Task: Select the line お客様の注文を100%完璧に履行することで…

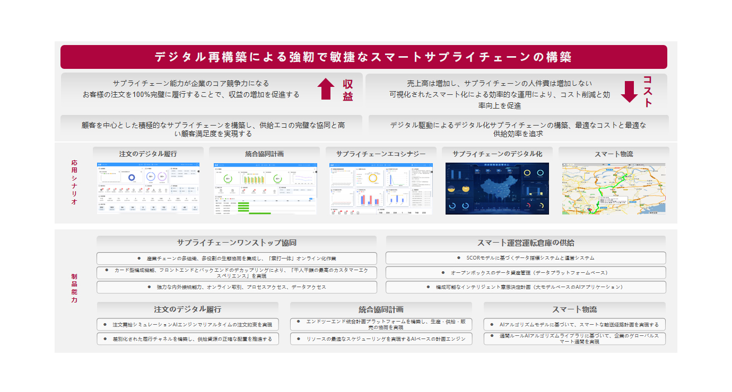Action: 191,94
